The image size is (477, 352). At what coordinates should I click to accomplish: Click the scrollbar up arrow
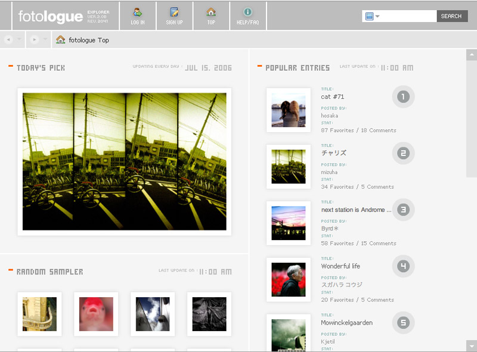click(x=472, y=55)
